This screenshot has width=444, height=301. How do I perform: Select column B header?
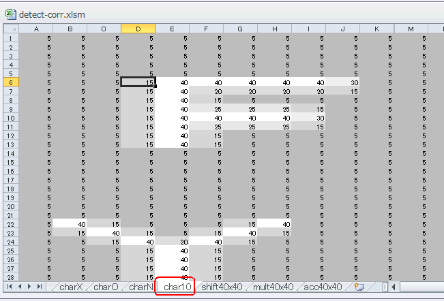click(70, 29)
